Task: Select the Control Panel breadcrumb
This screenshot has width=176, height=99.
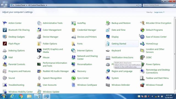Action: (x=20, y=5)
